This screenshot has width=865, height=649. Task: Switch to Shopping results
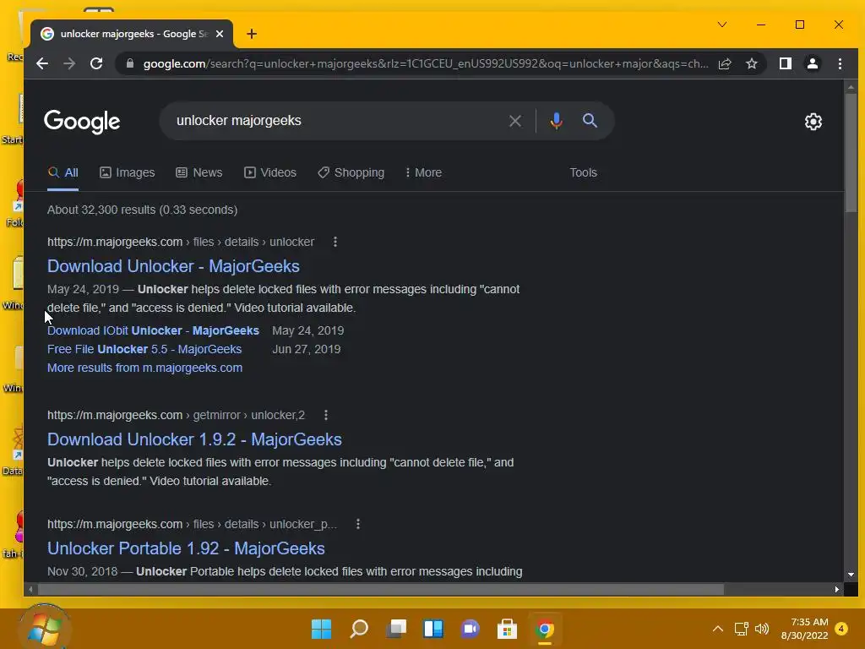coord(351,172)
